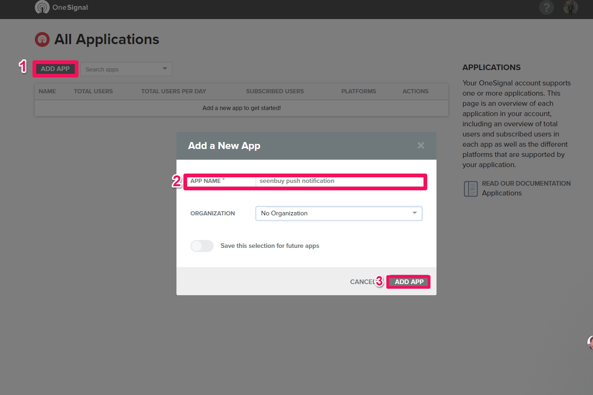Click the documentation book icon
The width and height of the screenshot is (593, 395).
point(470,188)
